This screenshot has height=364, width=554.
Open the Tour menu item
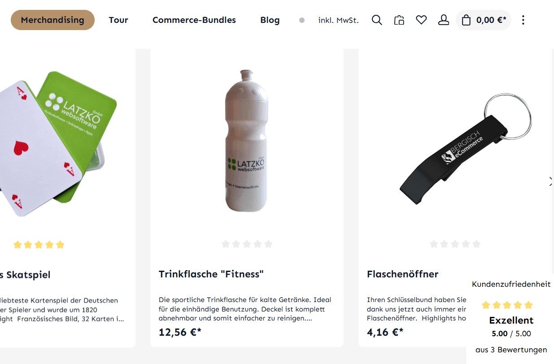point(118,20)
